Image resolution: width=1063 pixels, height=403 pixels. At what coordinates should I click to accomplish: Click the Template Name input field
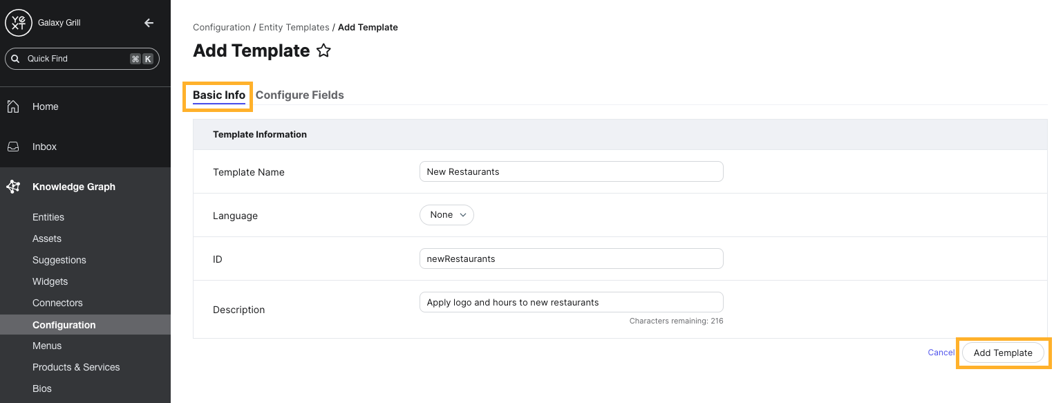[571, 171]
